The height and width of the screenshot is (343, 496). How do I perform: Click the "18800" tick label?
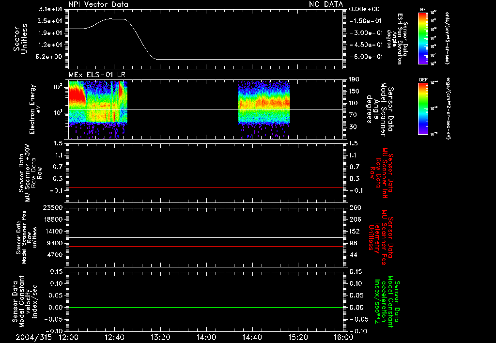point(52,219)
